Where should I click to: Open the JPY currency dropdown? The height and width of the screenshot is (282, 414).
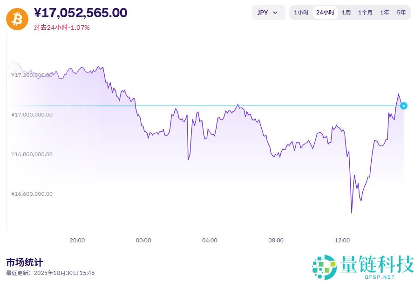pyautogui.click(x=268, y=13)
